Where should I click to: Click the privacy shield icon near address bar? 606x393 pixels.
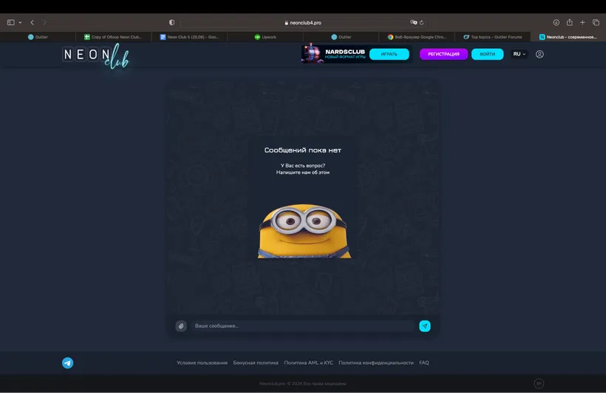(x=172, y=22)
